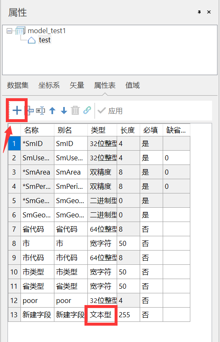
Task: Open the 值域 tab
Action: click(133, 85)
